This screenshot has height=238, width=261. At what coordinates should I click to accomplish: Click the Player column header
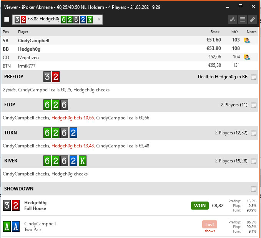[x=23, y=32]
